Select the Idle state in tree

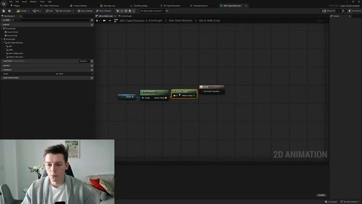[x=10, y=46]
